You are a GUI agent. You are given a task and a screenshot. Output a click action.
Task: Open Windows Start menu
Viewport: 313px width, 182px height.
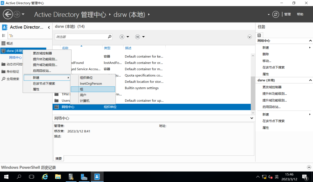6,177
